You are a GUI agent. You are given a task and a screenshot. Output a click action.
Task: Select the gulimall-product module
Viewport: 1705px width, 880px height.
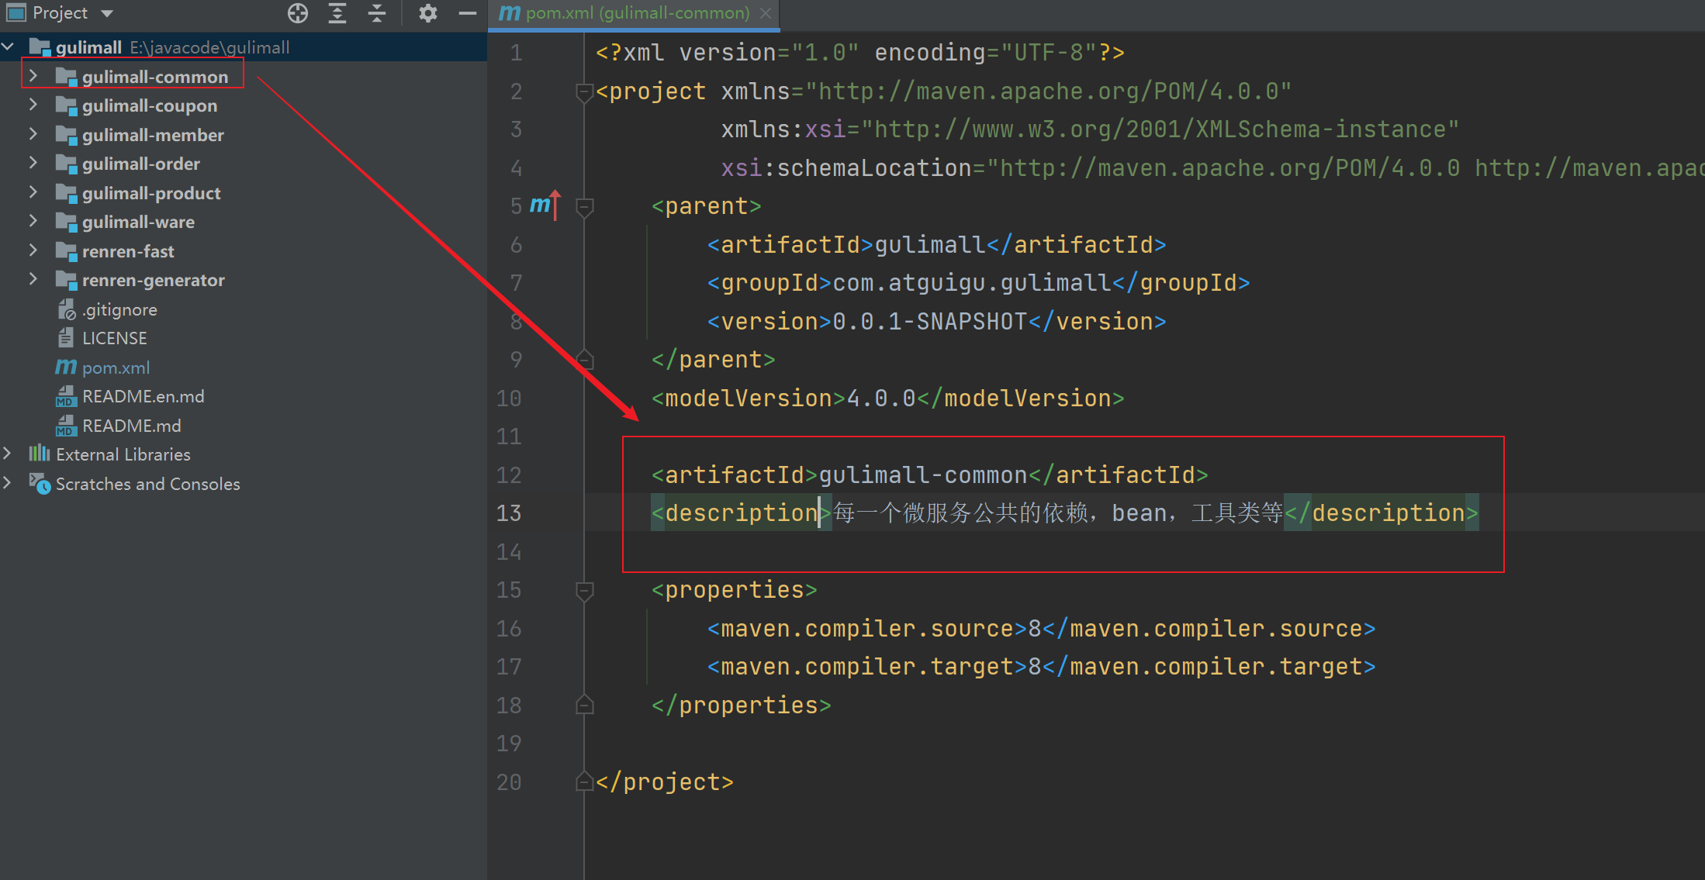(151, 193)
